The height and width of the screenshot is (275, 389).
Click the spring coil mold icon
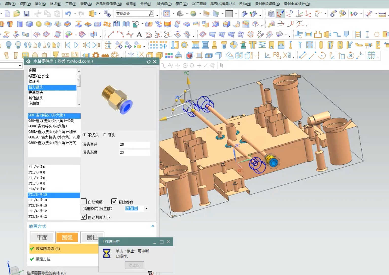pyautogui.click(x=262, y=45)
